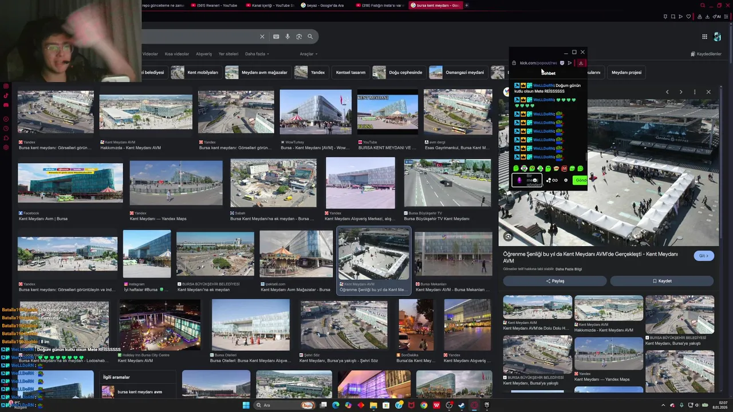Select the Meydanı avm mağazalar filter chip
The image size is (733, 412).
[257, 73]
